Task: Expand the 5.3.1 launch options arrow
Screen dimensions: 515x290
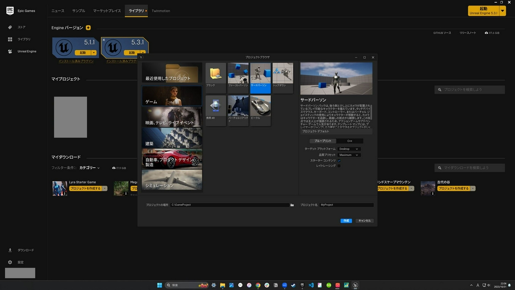Action: (143, 53)
